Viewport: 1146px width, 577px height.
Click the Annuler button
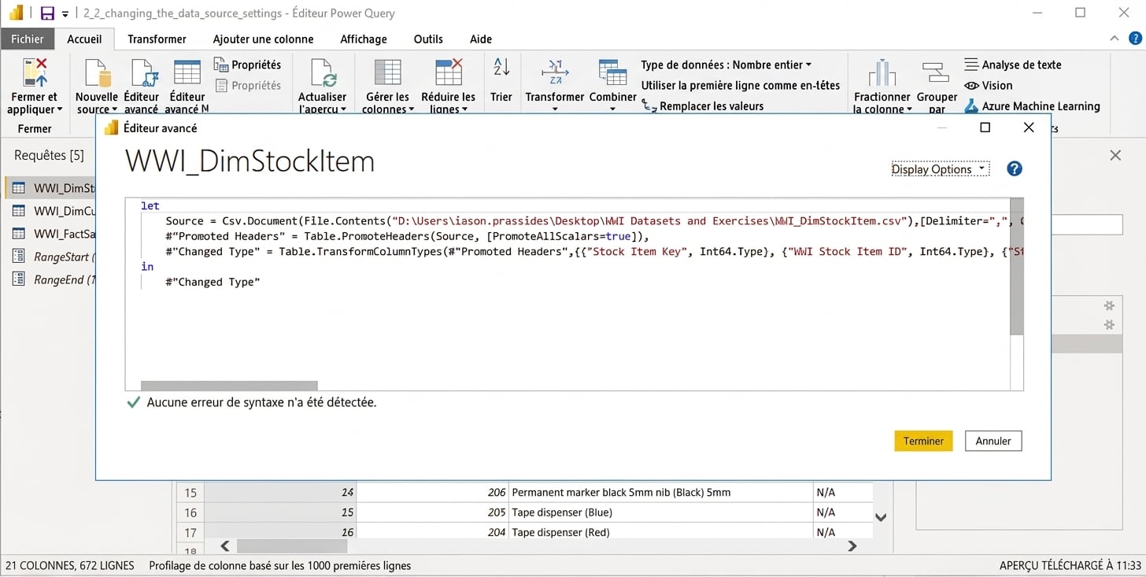(x=993, y=441)
